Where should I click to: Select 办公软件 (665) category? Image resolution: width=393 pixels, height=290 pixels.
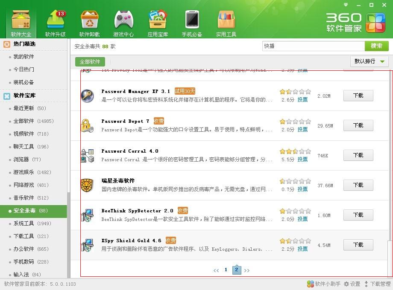pyautogui.click(x=31, y=249)
